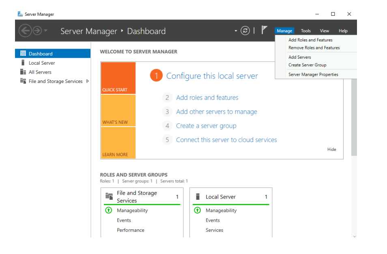Click the orange QUICK START tile
The height and width of the screenshot is (254, 387).
point(118,78)
